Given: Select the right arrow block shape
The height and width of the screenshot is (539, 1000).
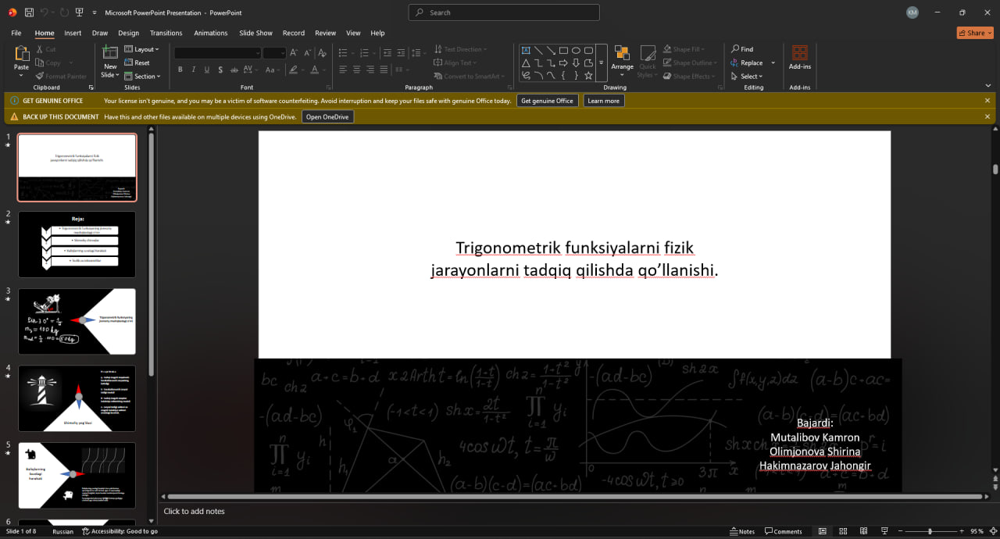Looking at the screenshot, I should (x=563, y=62).
